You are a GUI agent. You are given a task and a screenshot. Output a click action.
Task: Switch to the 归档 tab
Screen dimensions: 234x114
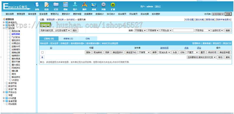[88, 38]
